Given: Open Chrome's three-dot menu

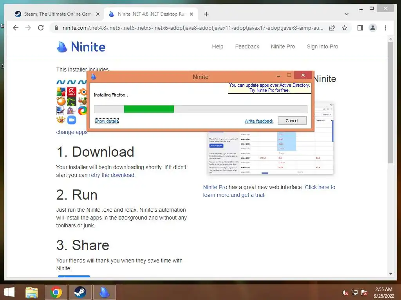Looking at the screenshot, I should pos(385,28).
